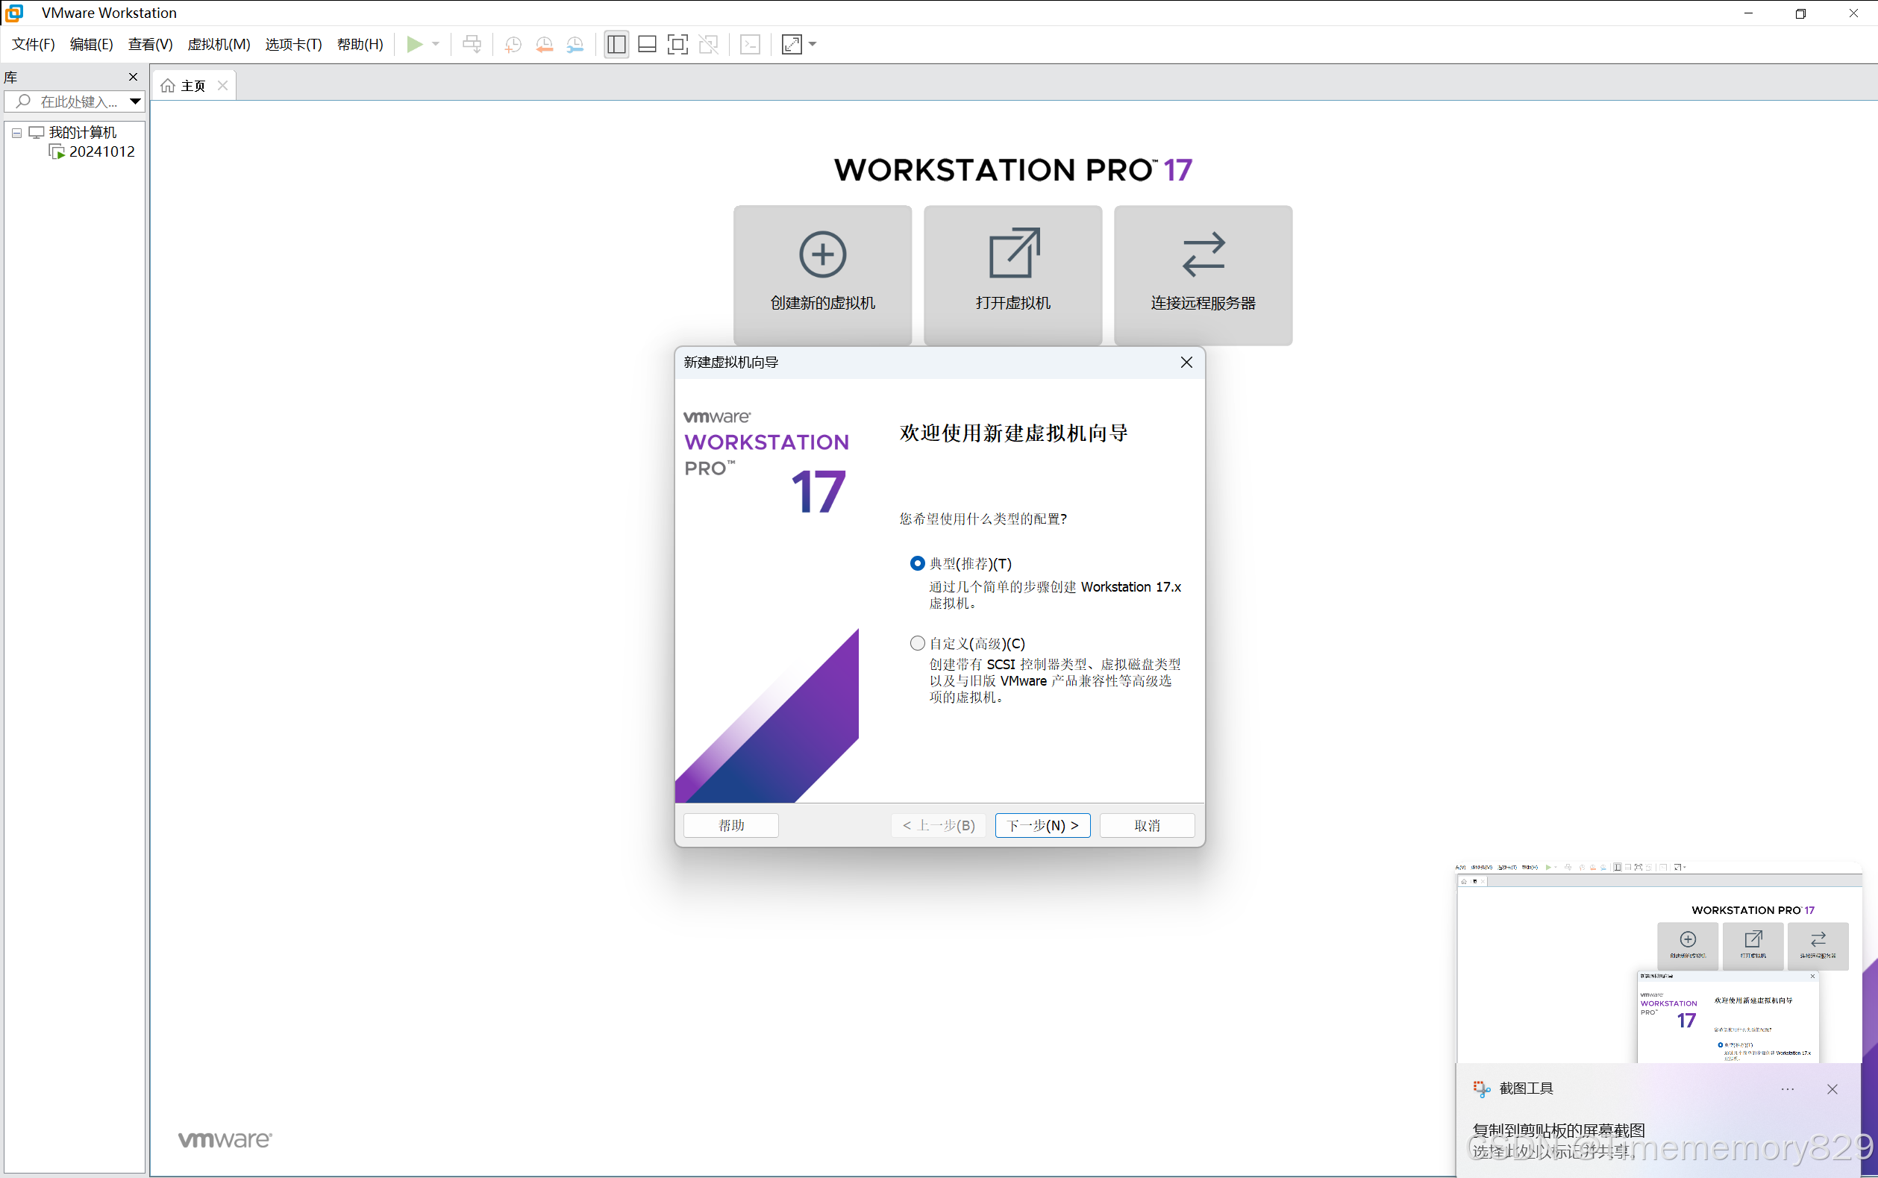Click the send Ctrl+Alt+Del toolbar icon
The height and width of the screenshot is (1178, 1878).
click(472, 45)
